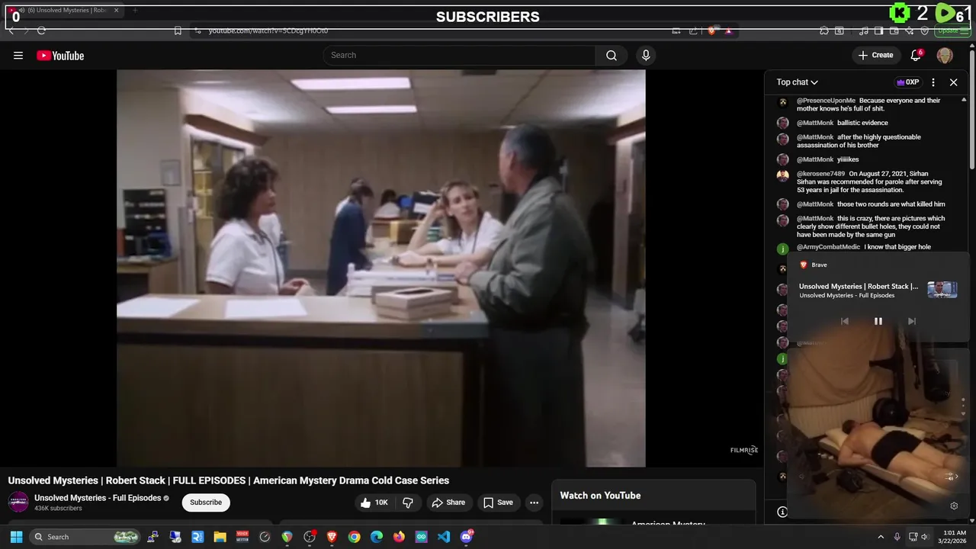Click @kerosene7489 username in chat

[820, 174]
